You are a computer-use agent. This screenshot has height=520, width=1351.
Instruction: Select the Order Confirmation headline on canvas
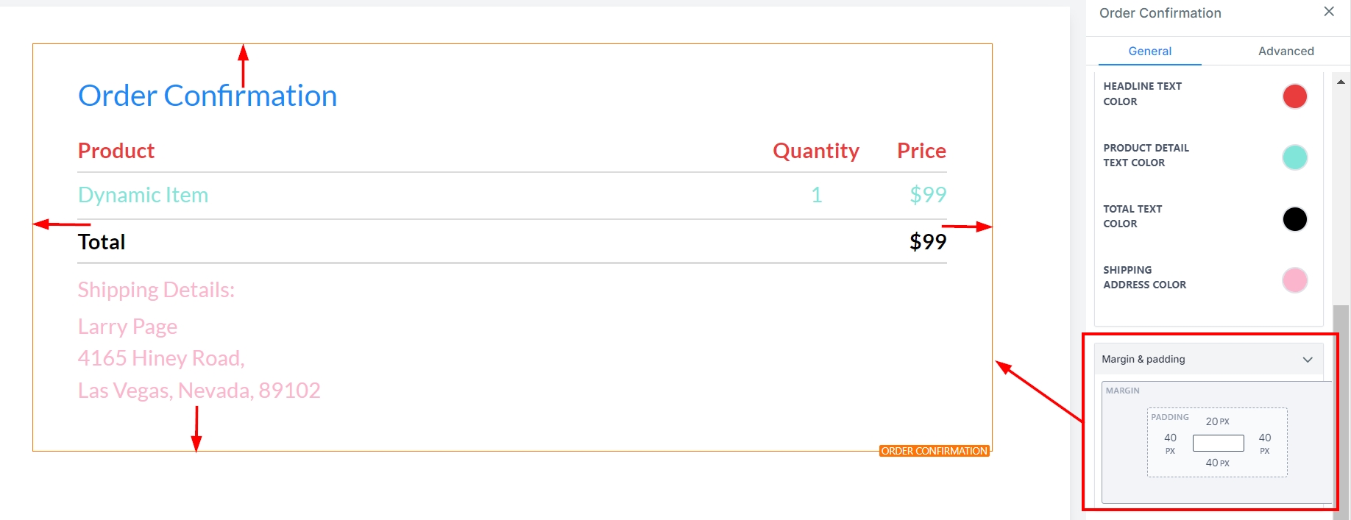pos(208,96)
